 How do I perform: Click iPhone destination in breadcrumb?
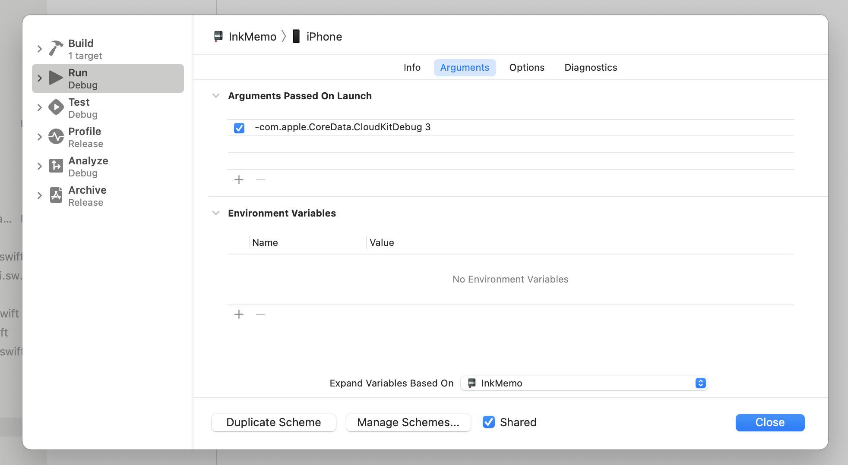pos(324,37)
